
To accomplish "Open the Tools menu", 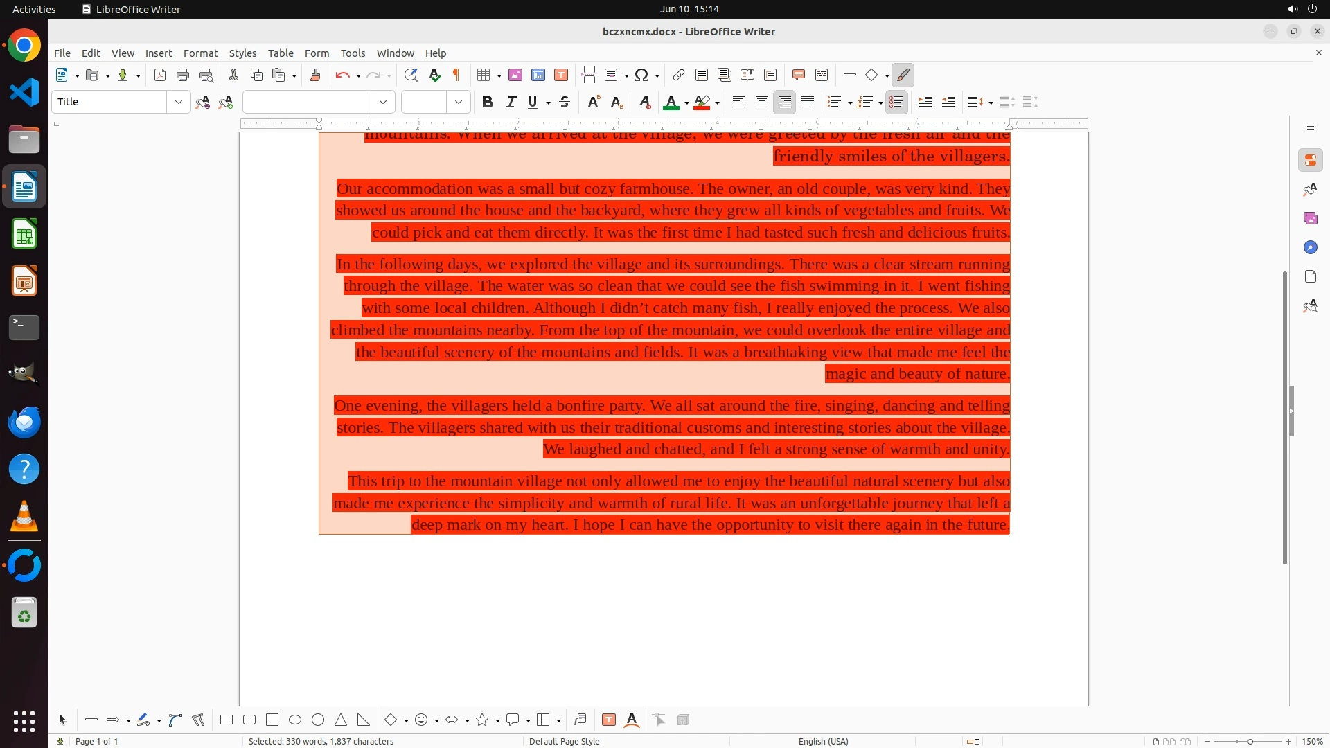I will coord(353,53).
